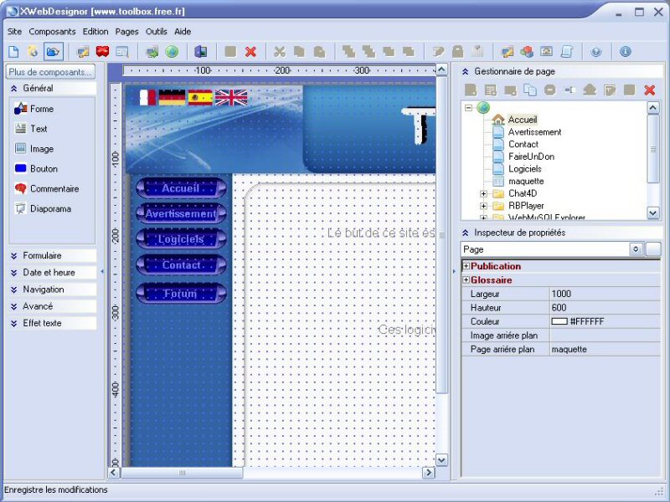Open the Site menu

pos(14,31)
